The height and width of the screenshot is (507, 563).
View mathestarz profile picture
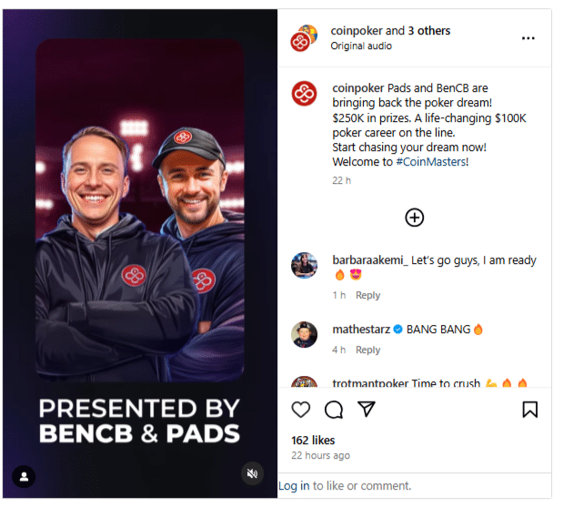click(304, 335)
